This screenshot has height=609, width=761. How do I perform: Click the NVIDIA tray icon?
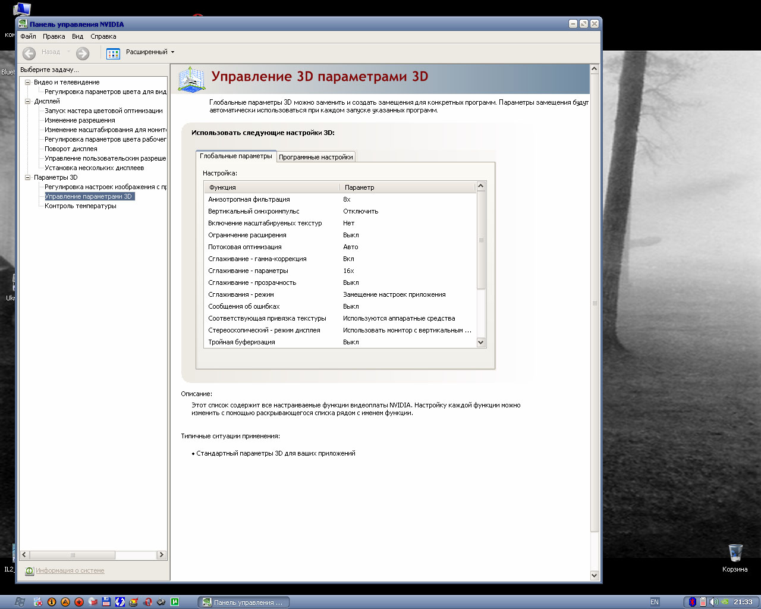[x=725, y=602]
